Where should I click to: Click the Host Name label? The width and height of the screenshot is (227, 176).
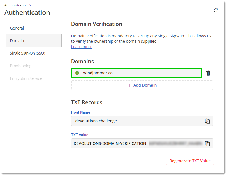click(80, 112)
